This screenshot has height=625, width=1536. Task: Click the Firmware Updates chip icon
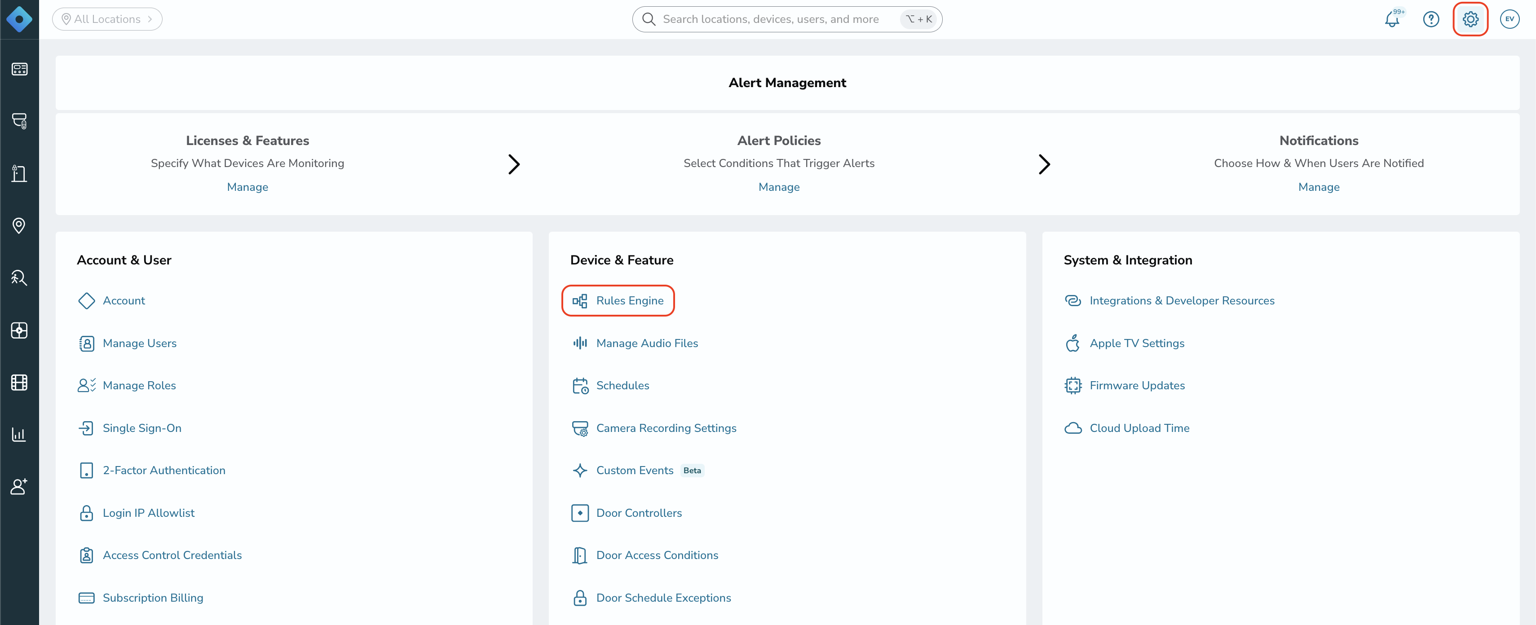coord(1073,385)
